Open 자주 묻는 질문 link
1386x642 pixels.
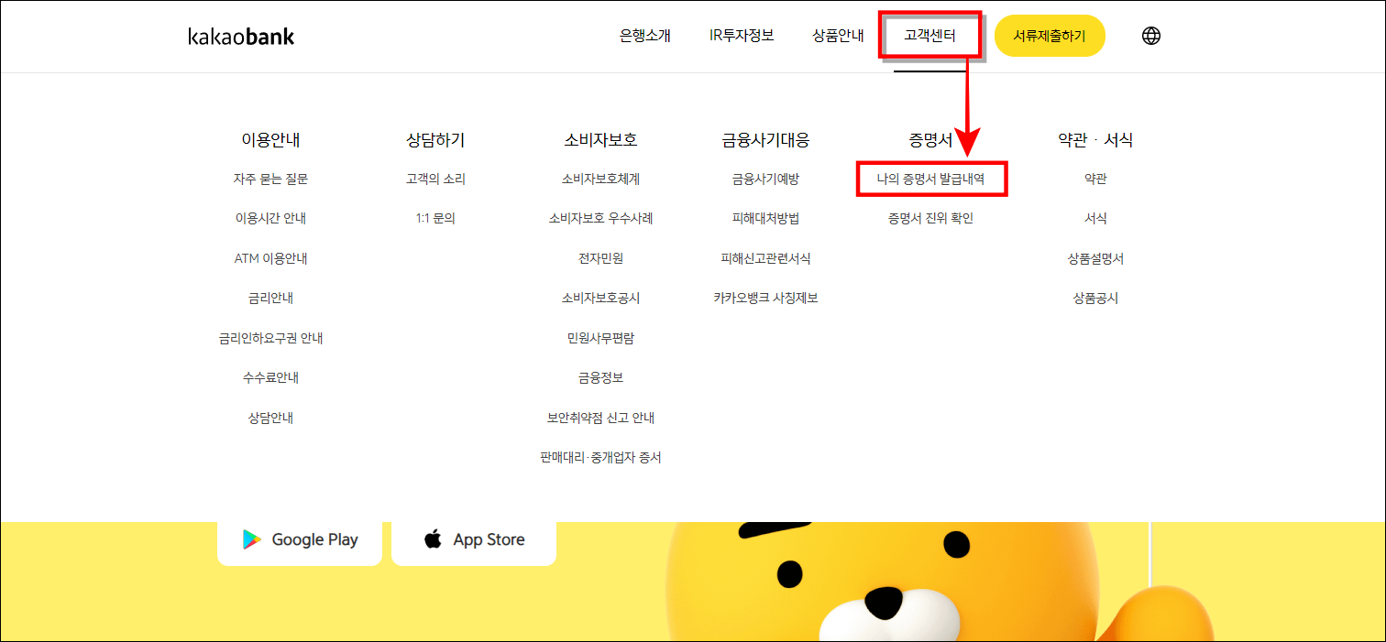pos(270,180)
